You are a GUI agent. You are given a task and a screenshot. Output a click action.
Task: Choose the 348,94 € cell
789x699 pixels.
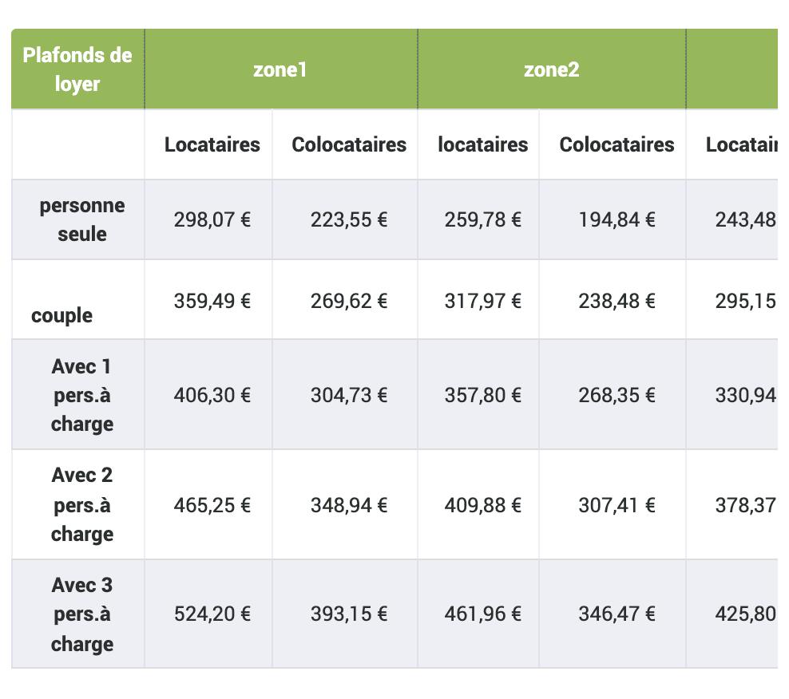coord(349,504)
